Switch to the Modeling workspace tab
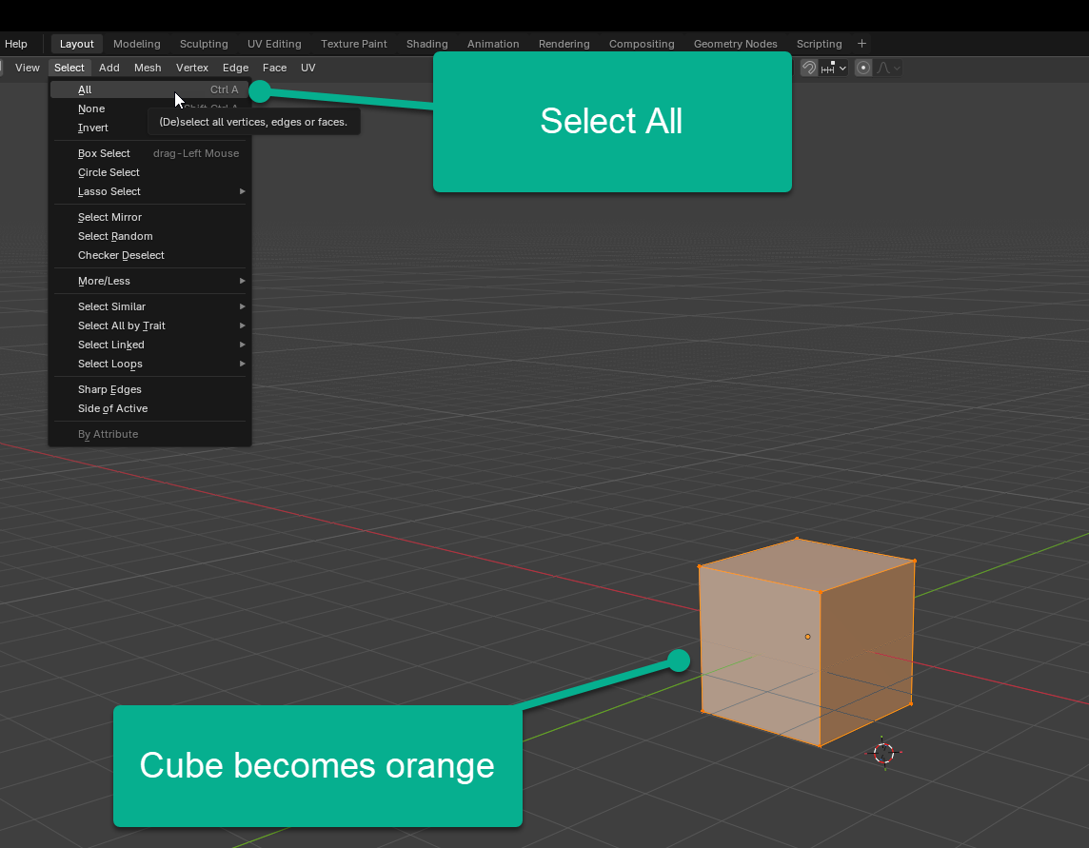Screen dimensions: 1089x848 pyautogui.click(x=136, y=44)
